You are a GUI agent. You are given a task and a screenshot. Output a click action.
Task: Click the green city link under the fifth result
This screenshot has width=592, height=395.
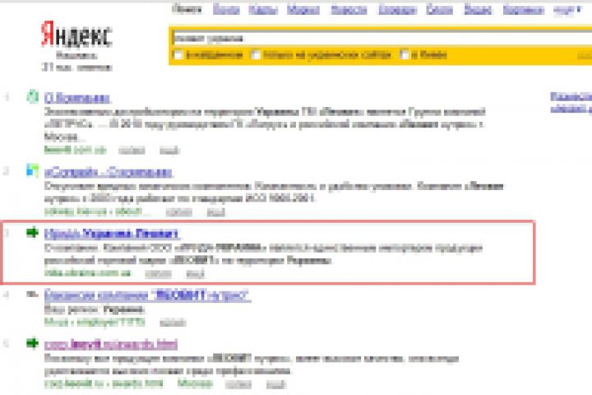coord(195,383)
